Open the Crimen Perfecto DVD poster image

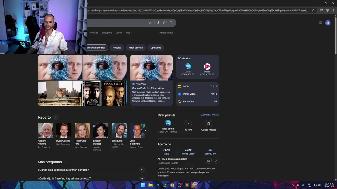pos(92,93)
